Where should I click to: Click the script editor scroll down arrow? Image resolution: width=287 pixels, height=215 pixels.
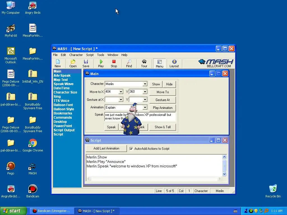tap(224, 174)
